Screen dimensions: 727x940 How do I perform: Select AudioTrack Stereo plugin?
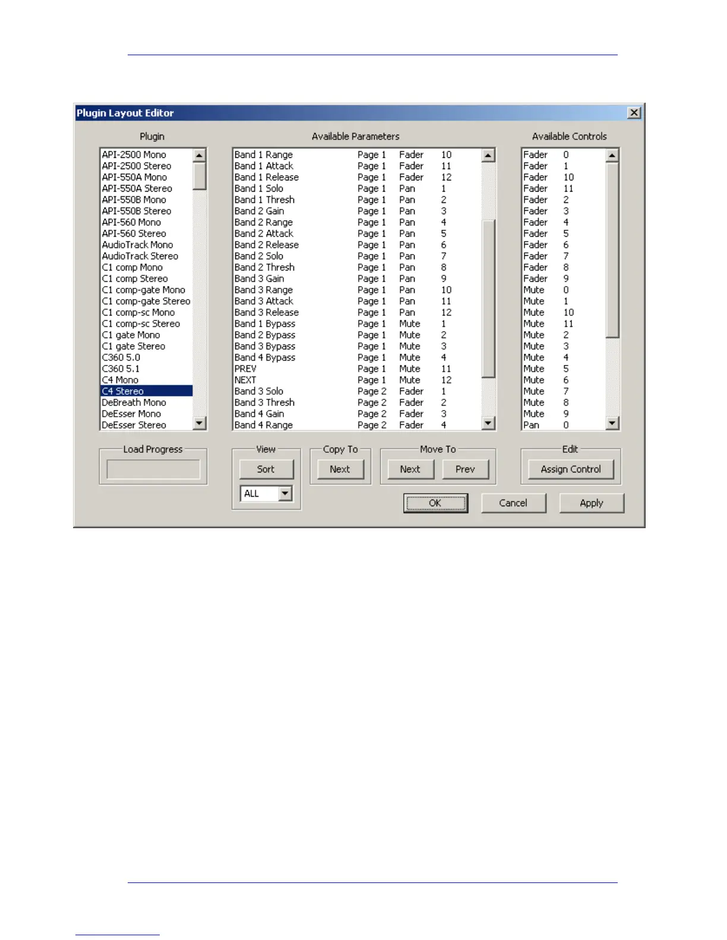[147, 256]
